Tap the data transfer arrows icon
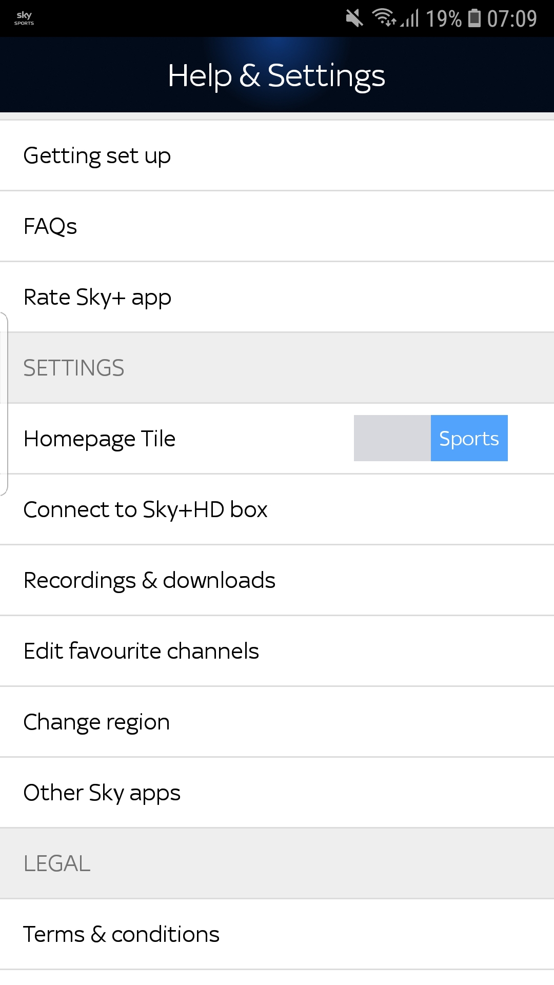The image size is (554, 985). click(x=393, y=23)
